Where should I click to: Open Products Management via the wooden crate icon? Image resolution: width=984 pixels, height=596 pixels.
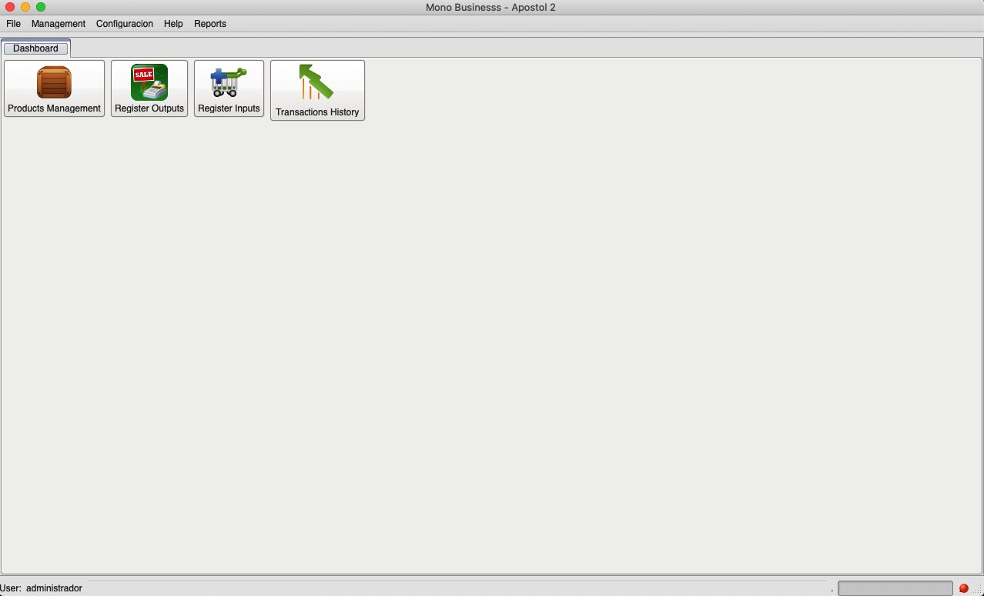point(54,82)
